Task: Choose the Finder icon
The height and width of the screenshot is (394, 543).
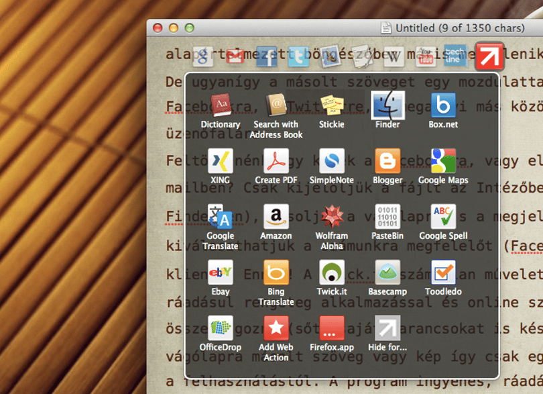Action: point(387,105)
